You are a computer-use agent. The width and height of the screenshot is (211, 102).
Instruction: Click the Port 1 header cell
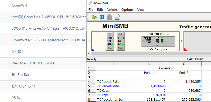pyautogui.click(x=149, y=73)
